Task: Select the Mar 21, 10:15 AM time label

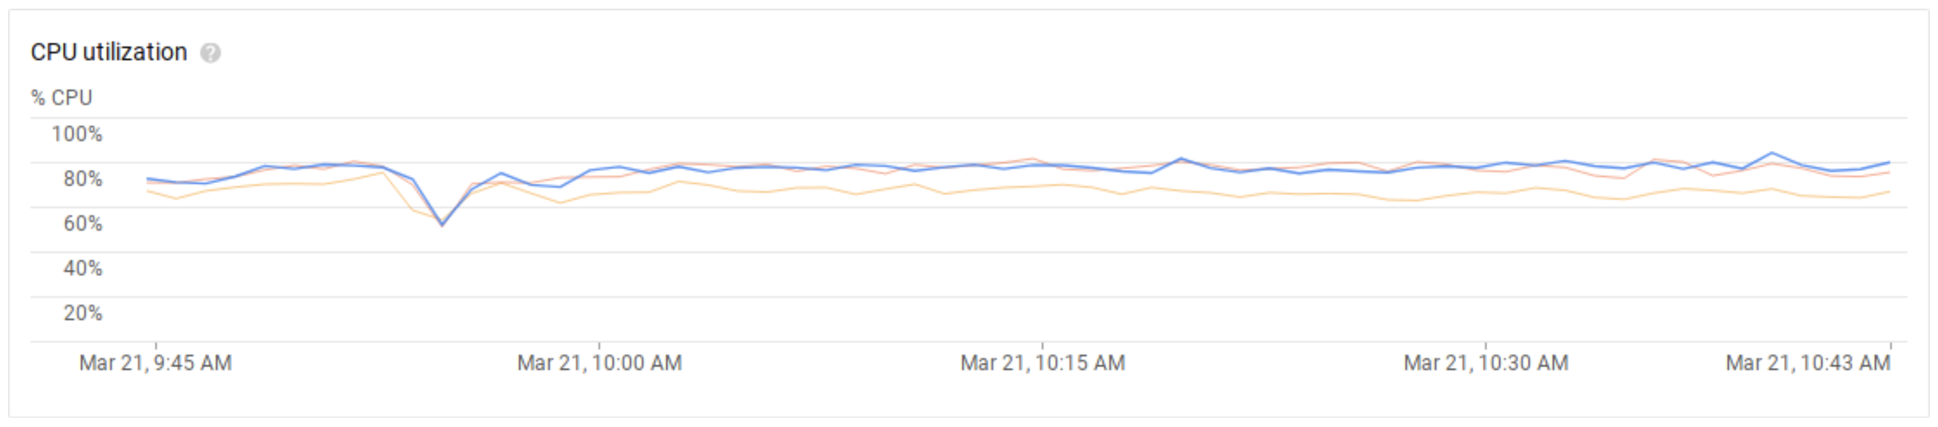Action: [1043, 363]
